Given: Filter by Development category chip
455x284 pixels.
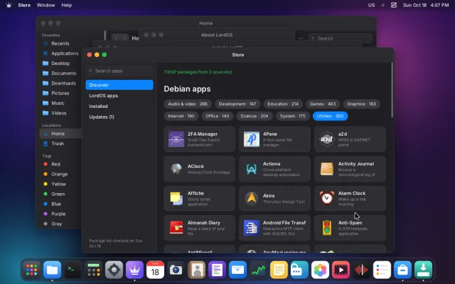Looking at the screenshot, I should coord(238,104).
